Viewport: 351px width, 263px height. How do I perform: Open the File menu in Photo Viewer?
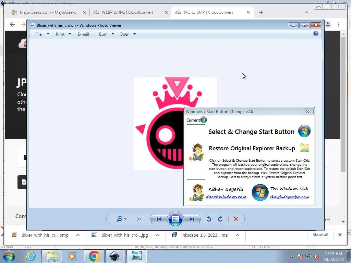pos(38,34)
